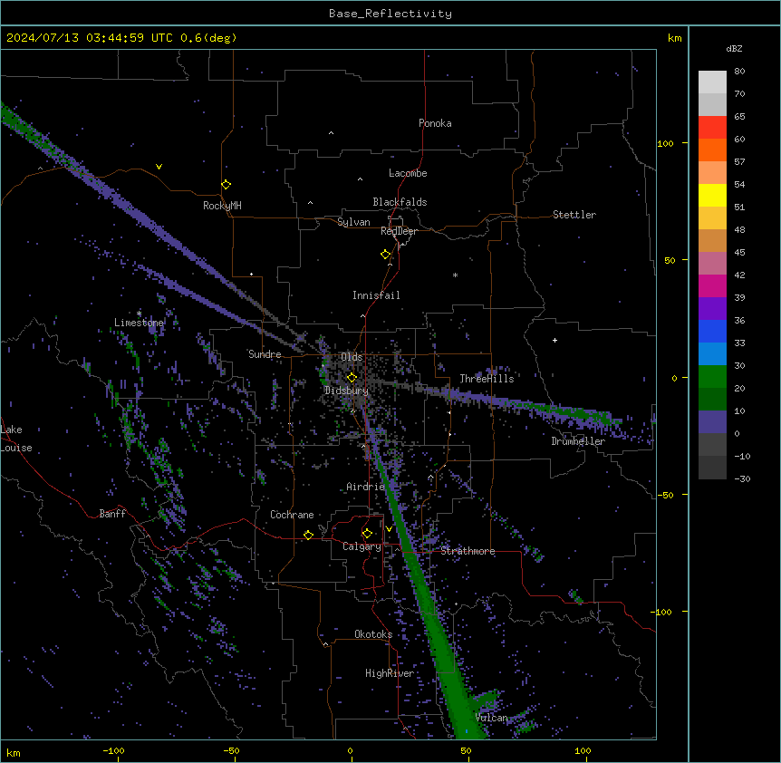Click the Strathmore town label
The height and width of the screenshot is (763, 781).
pyautogui.click(x=468, y=551)
